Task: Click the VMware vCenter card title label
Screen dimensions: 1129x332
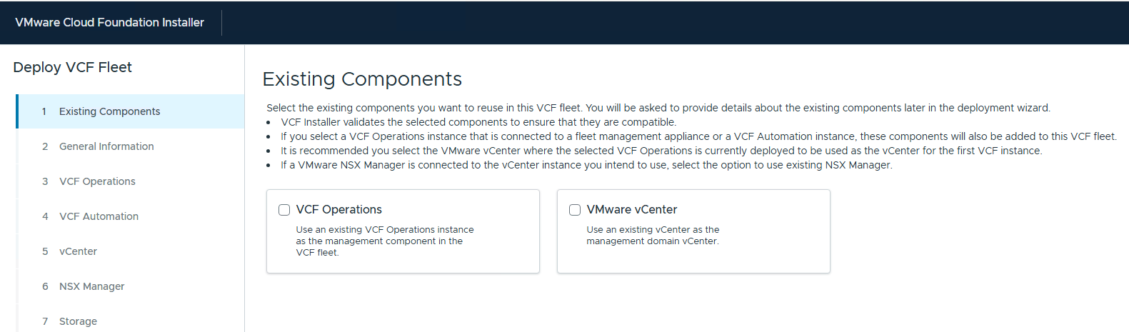Action: [x=632, y=210]
